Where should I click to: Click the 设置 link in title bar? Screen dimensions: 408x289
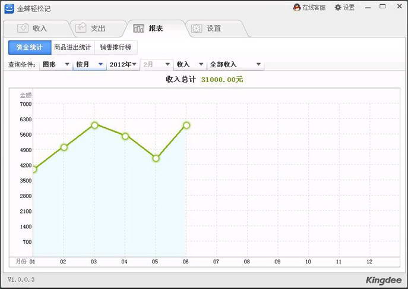(x=349, y=7)
